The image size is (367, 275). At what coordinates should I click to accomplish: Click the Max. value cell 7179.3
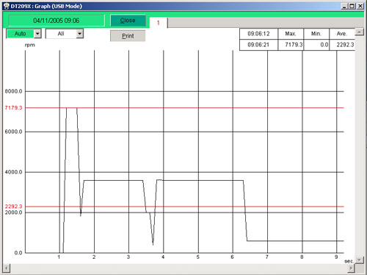291,45
